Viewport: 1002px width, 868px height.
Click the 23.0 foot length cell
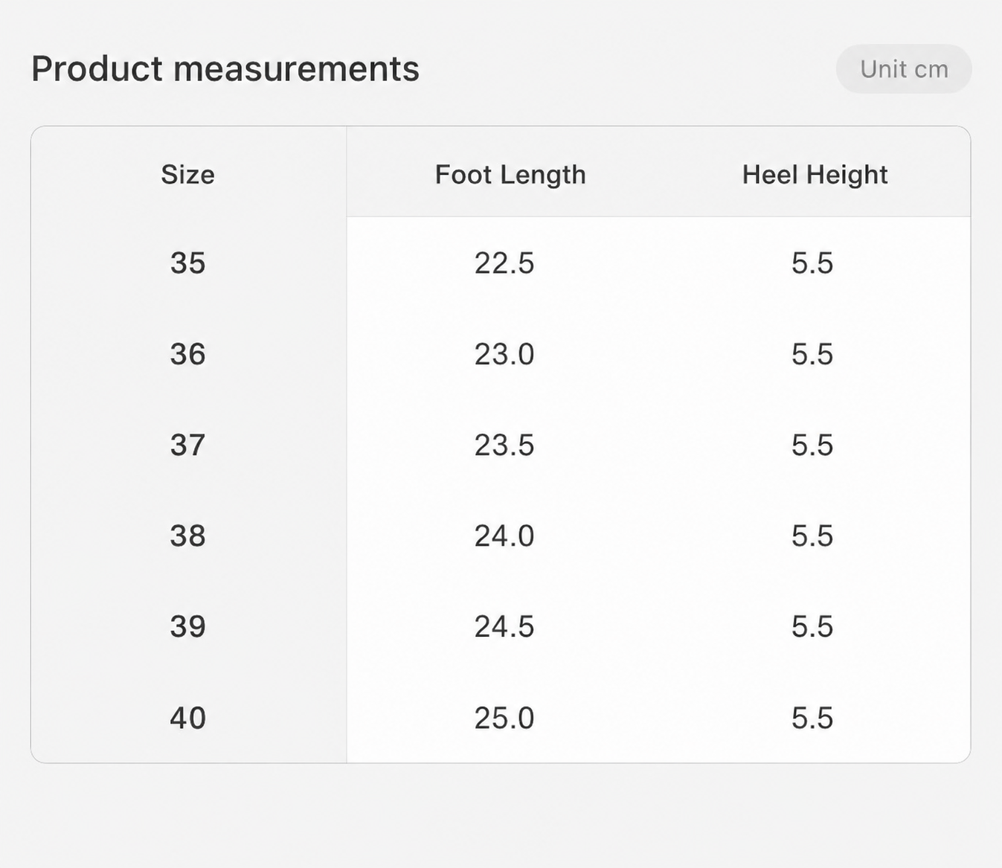point(504,354)
